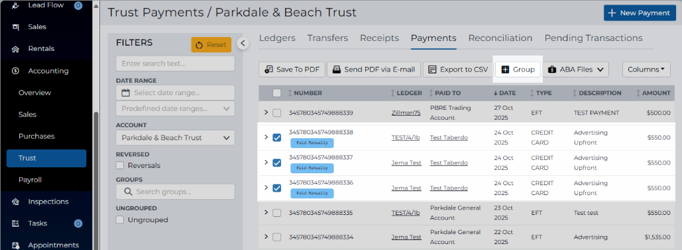This screenshot has height=250, width=682.
Task: Open the Zillman75 ledger link
Action: pyautogui.click(x=406, y=113)
